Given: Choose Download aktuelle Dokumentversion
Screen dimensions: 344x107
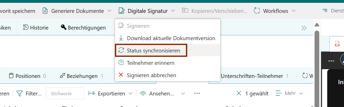Looking at the screenshot, I should click(171, 38).
